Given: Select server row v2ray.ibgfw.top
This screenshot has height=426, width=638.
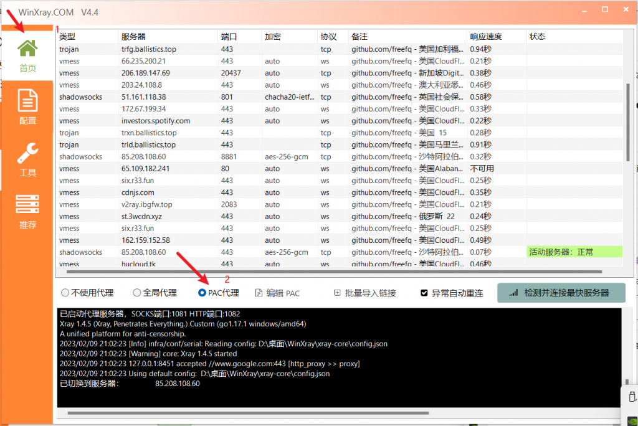Looking at the screenshot, I should tap(340, 204).
